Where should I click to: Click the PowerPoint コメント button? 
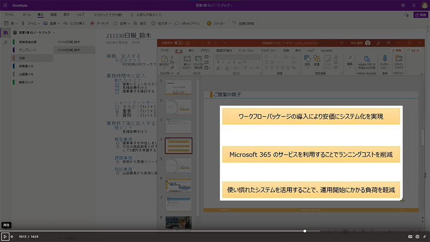(x=413, y=50)
